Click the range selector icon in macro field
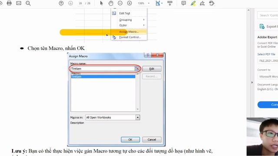 (137, 68)
